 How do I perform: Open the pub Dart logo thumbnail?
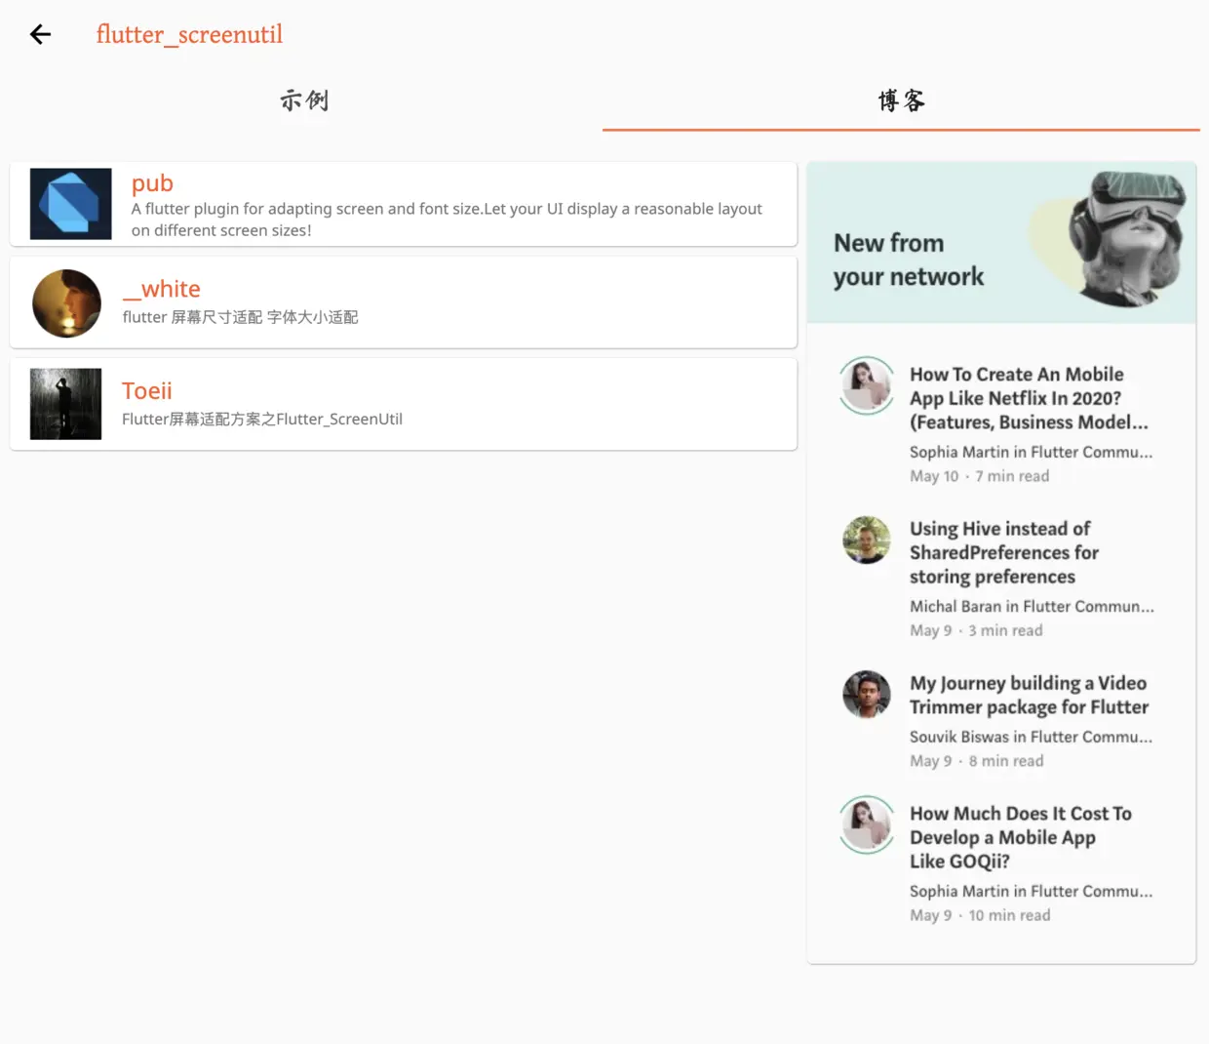tap(70, 204)
